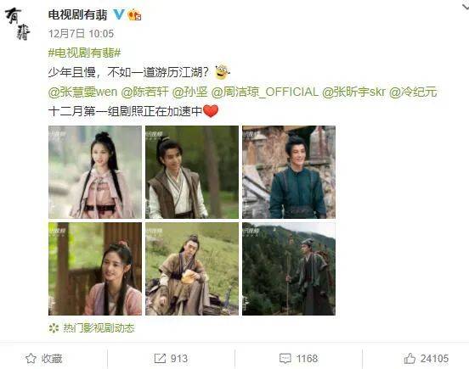Open mention @陈若轩
469x369 pixels.
pos(144,92)
